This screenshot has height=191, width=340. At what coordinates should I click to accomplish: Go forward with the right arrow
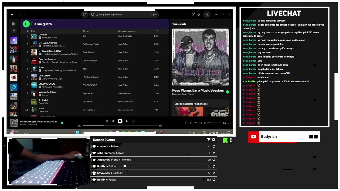coord(24,15)
